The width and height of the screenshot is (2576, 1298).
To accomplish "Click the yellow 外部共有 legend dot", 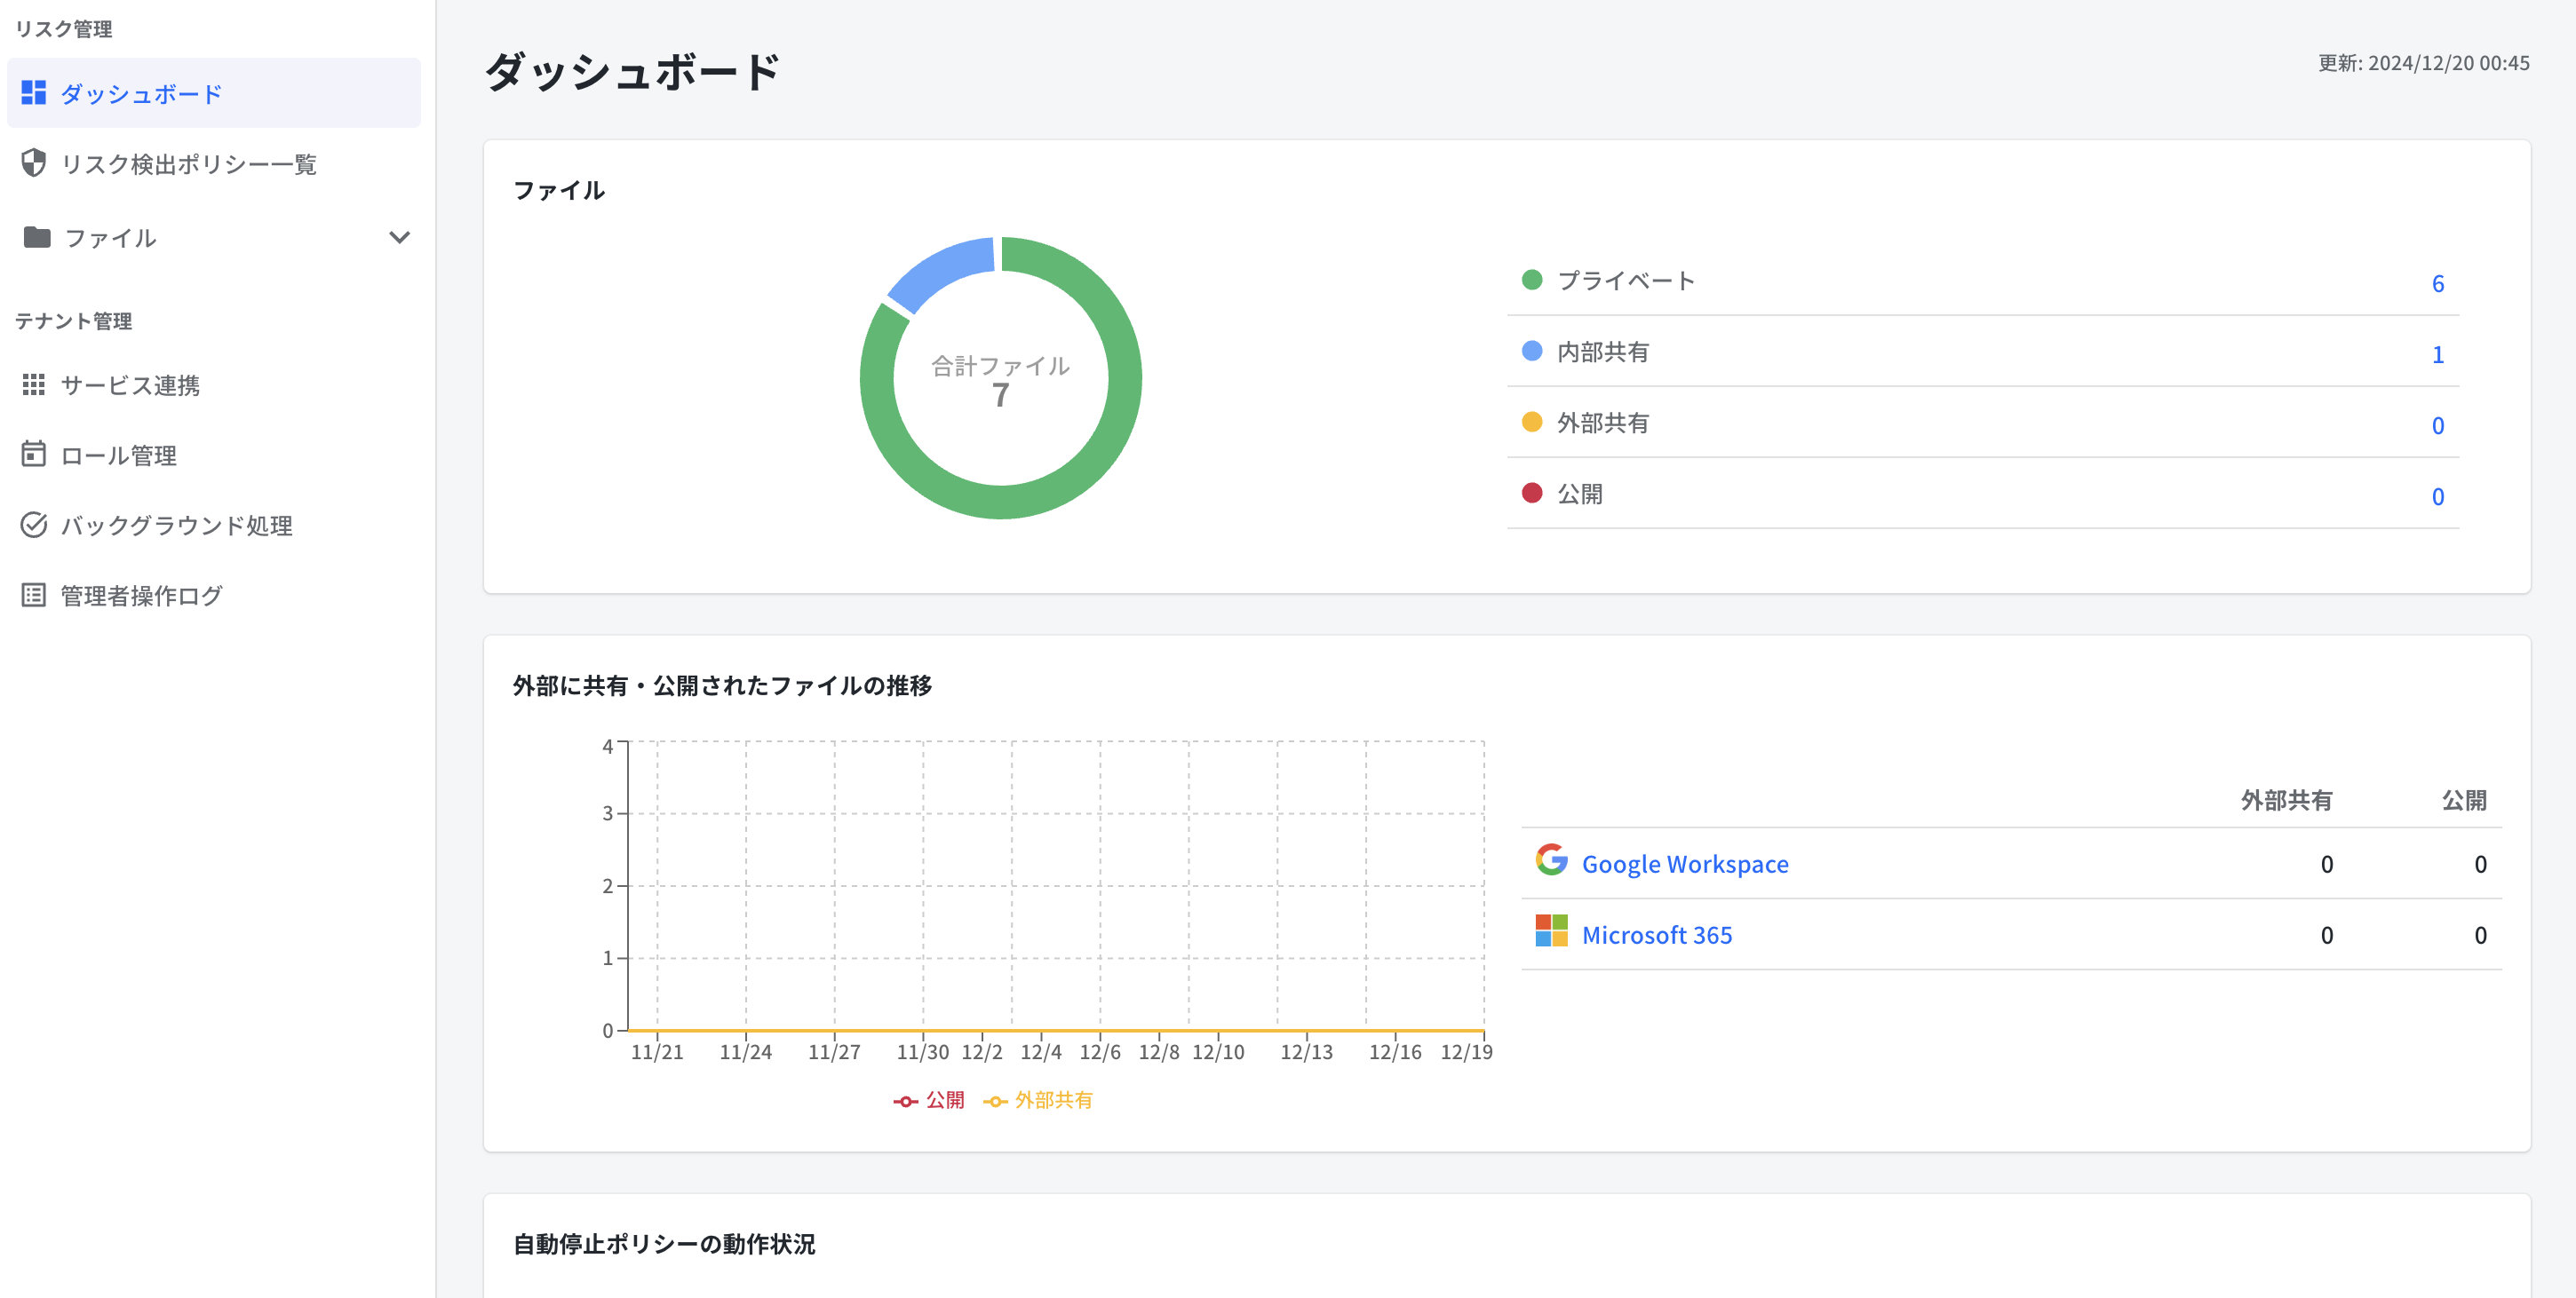I will click(x=1532, y=422).
